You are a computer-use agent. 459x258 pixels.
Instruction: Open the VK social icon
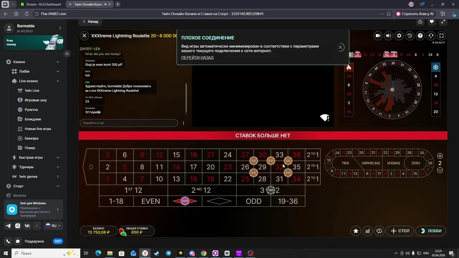[x=27, y=226]
